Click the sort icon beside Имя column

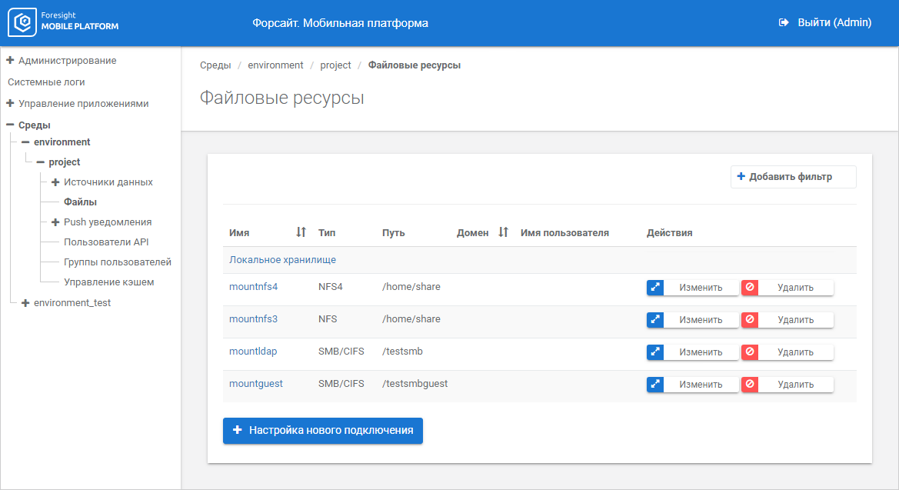[x=301, y=232]
